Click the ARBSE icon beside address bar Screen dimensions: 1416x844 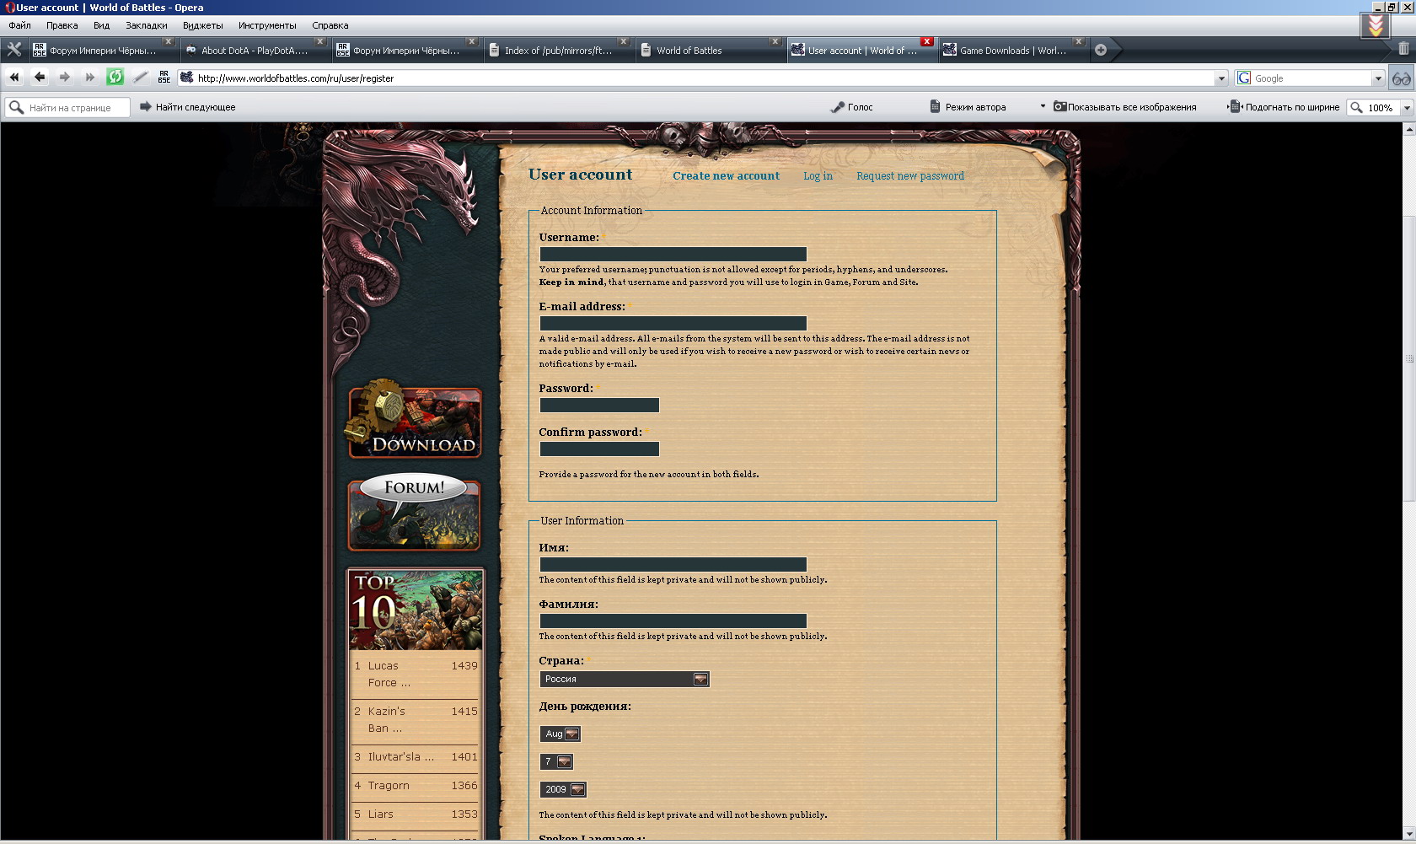[164, 78]
